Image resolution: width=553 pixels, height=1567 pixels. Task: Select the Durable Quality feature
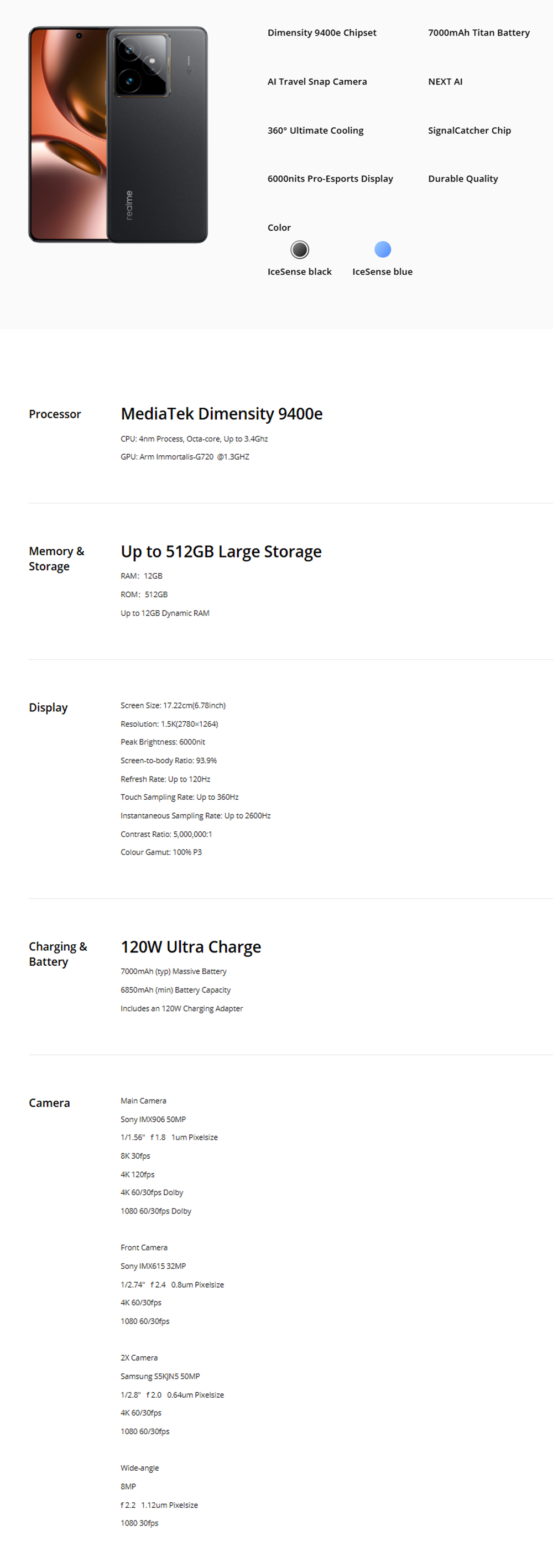[462, 179]
